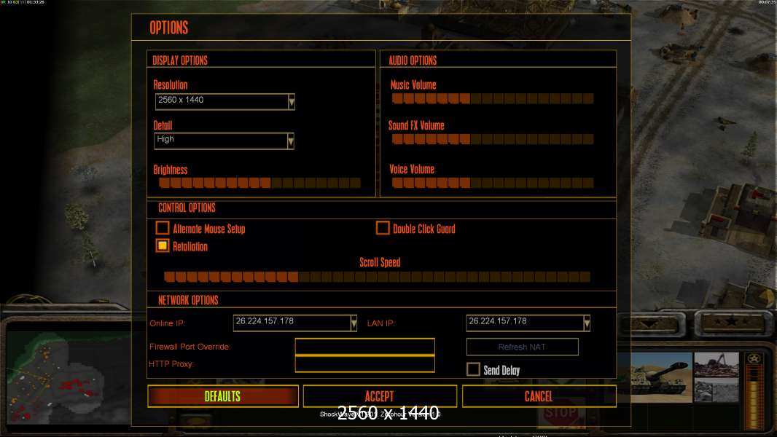Disable the Retaliation checkbox
Image resolution: width=777 pixels, height=437 pixels.
click(x=163, y=245)
